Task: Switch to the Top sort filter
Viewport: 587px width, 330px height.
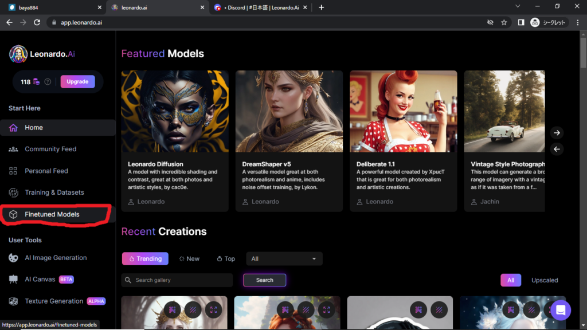Action: [x=226, y=259]
